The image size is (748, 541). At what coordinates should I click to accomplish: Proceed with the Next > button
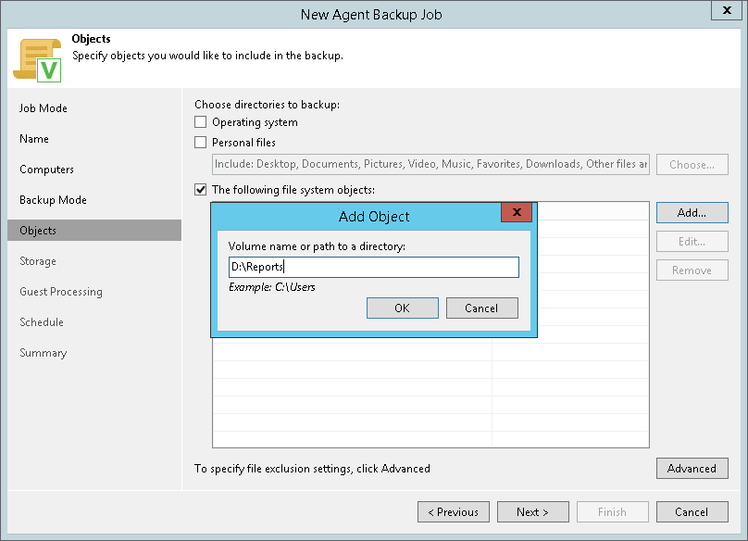pyautogui.click(x=532, y=512)
